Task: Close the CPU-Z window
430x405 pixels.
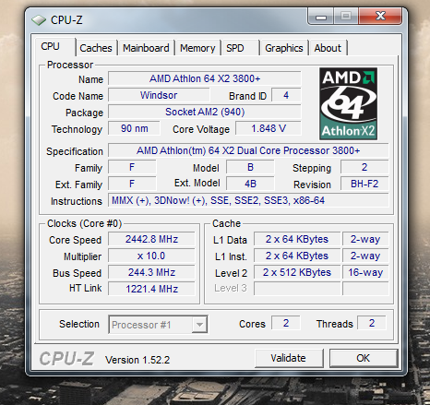Action: click(x=380, y=16)
